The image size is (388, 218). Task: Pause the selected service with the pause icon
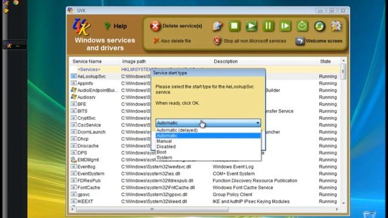click(x=268, y=26)
